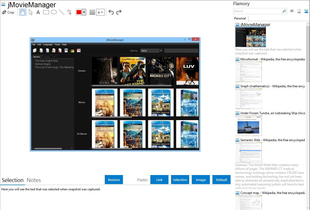The image size is (310, 210).
Task: Open Language menu in the jMovieManager snapshot
Action: pos(48,45)
